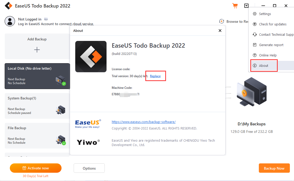Click the File Backup computer icon
The width and height of the screenshot is (294, 181).
(x=61, y=140)
